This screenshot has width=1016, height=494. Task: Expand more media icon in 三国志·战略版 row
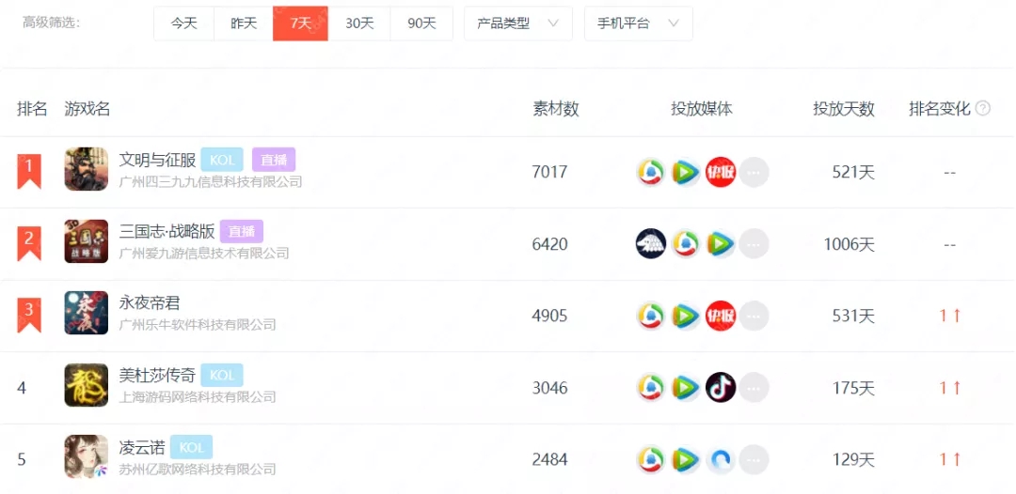[x=754, y=244]
